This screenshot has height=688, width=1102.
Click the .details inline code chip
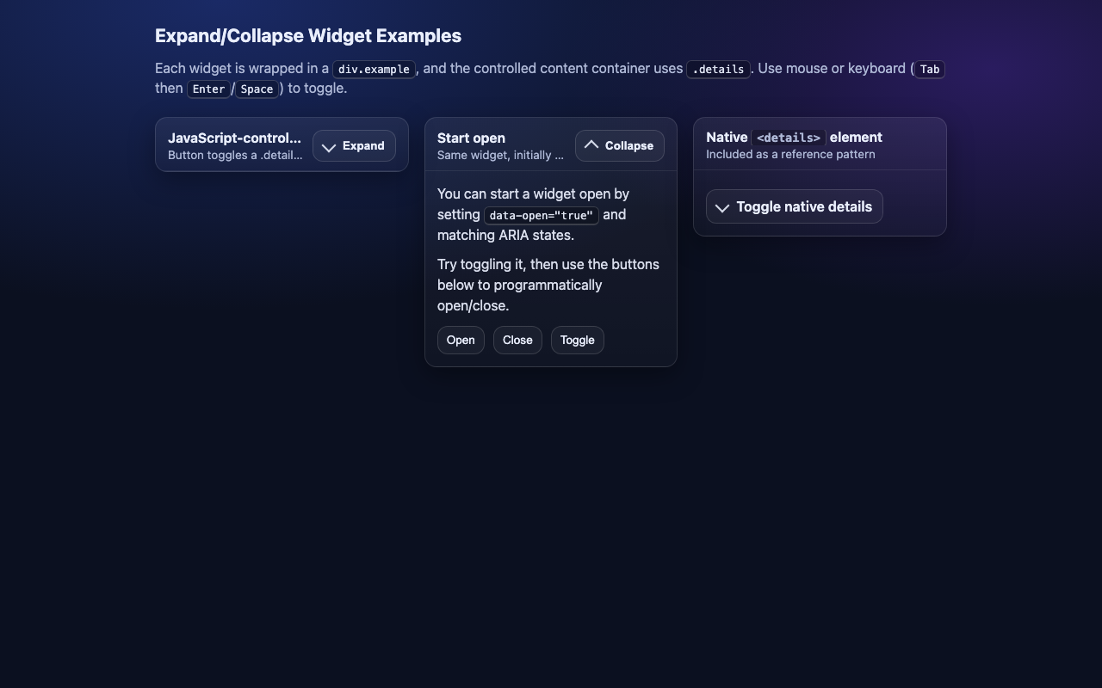click(718, 69)
